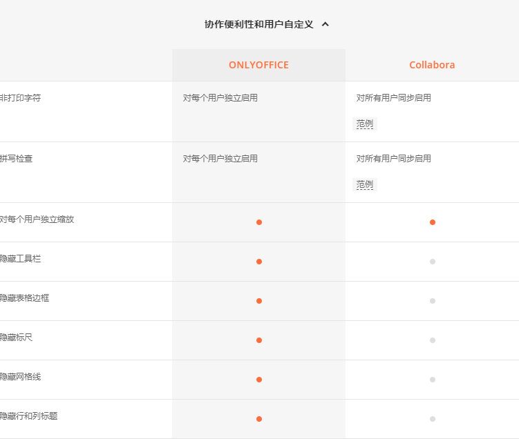Click ONLYOFFICE 对每个用户独立启用 in 拼写检查 row
This screenshot has width=519, height=439.
tap(220, 159)
